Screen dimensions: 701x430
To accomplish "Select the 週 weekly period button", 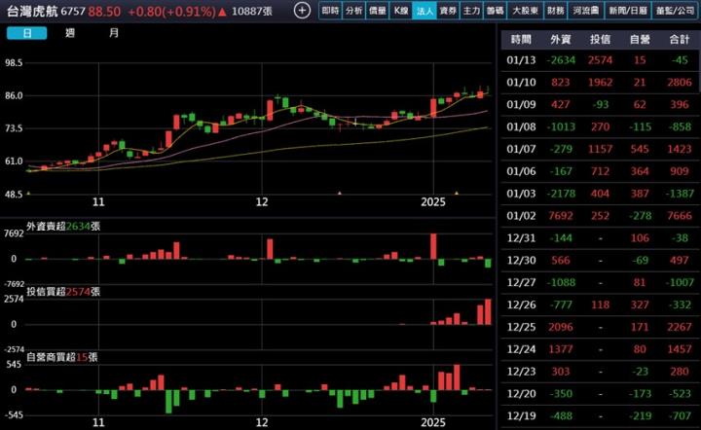I will [x=70, y=33].
